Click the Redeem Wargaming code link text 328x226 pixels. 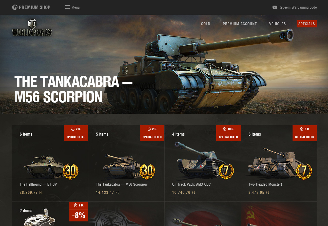pos(298,7)
